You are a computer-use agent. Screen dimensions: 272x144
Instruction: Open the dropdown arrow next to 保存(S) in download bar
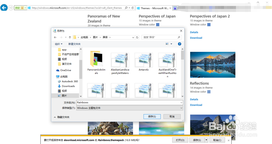(x=206, y=140)
